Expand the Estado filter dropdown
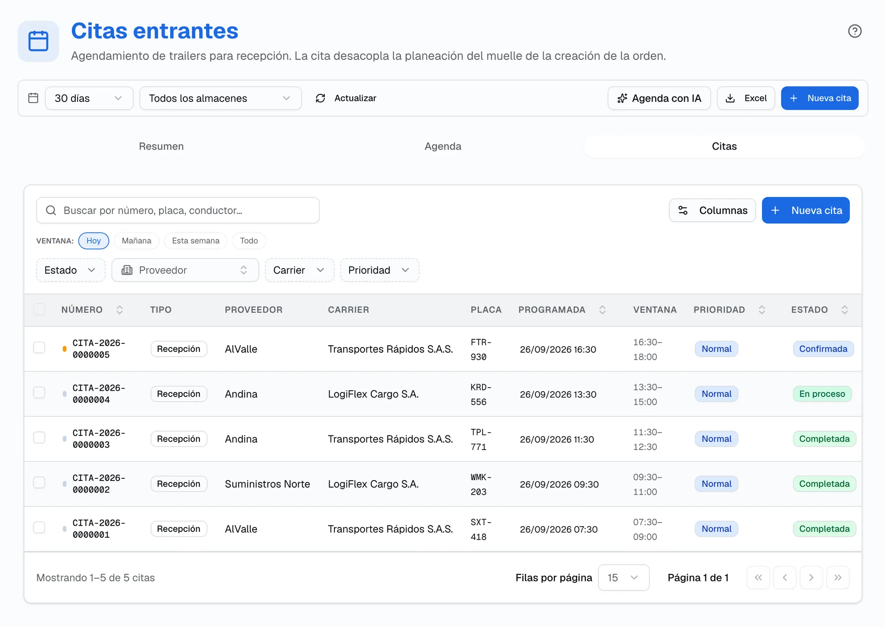The width and height of the screenshot is (886, 627). (71, 270)
